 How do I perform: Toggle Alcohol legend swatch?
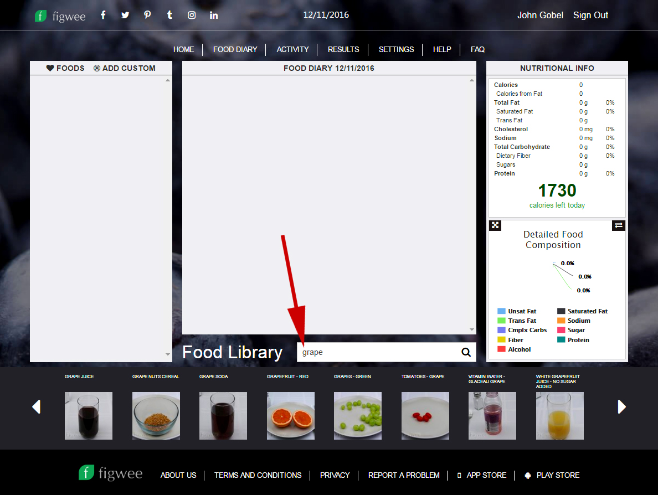tap(501, 349)
